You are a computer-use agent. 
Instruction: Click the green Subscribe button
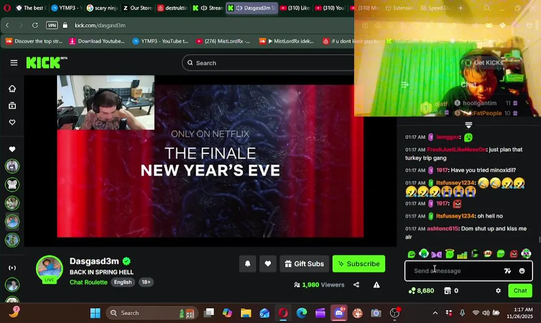[359, 264]
